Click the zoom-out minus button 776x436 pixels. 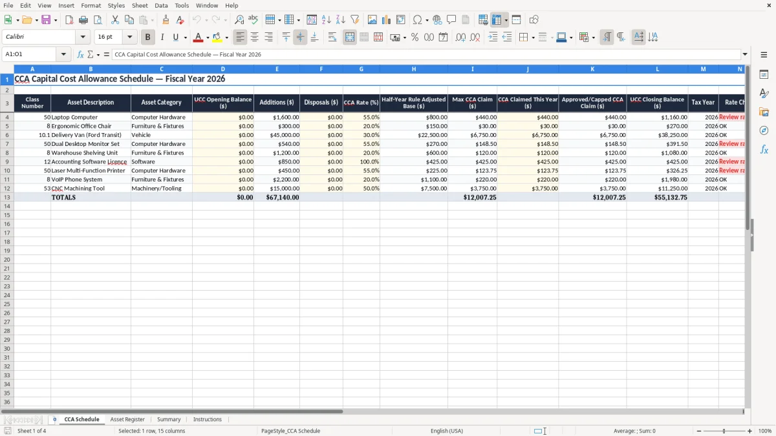[698, 431]
